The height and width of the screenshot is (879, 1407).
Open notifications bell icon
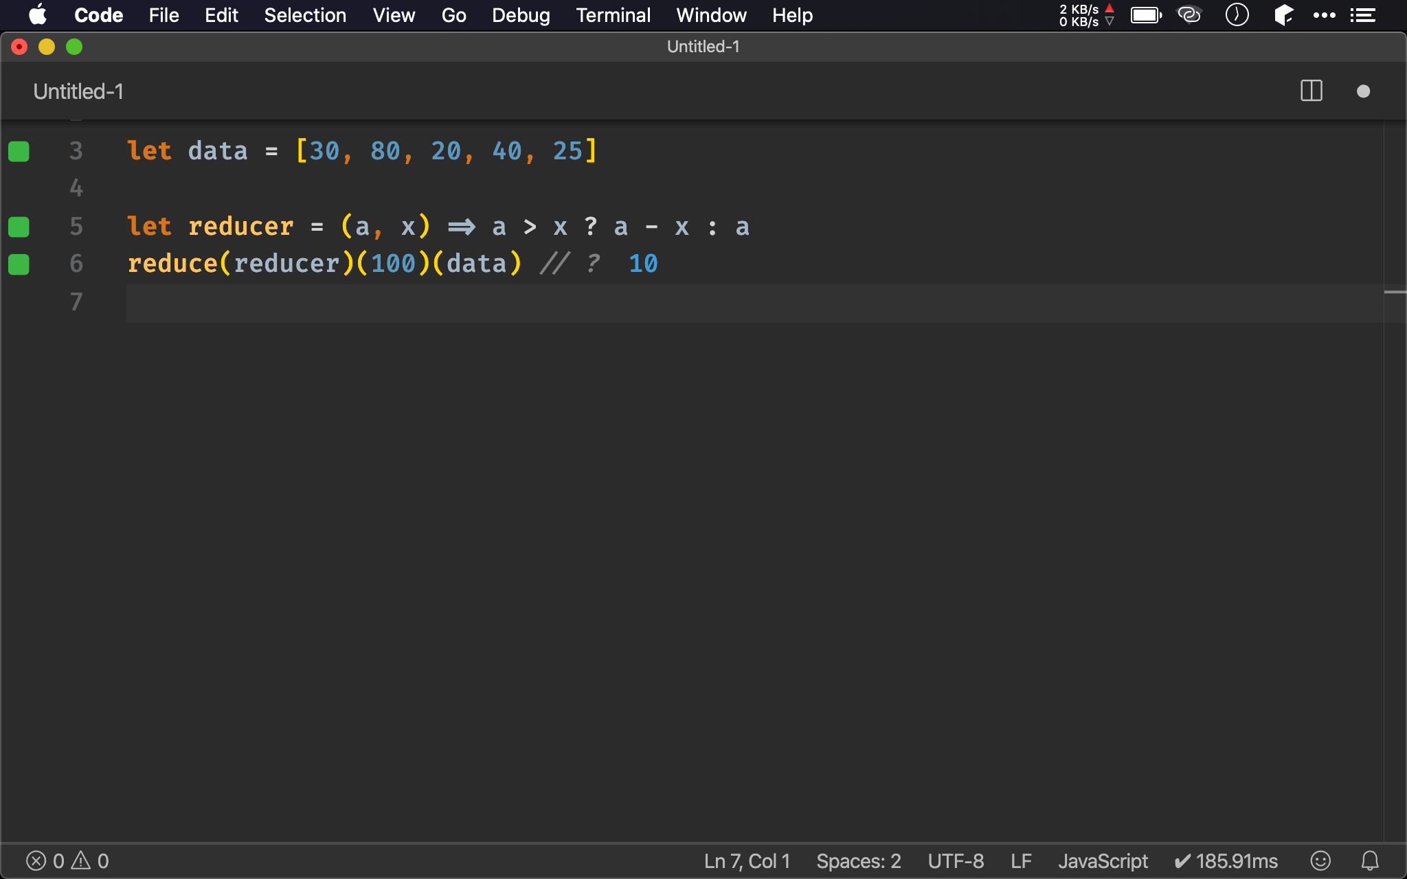point(1370,861)
